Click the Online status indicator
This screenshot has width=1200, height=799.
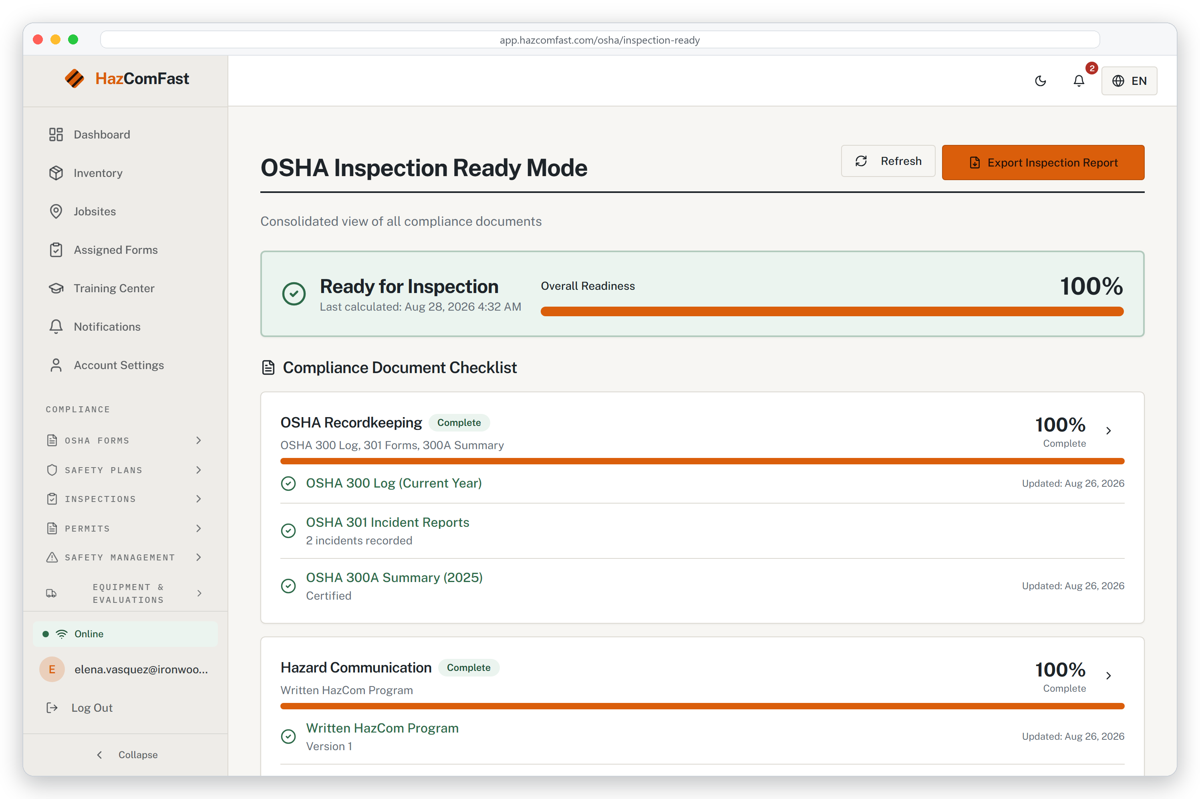coord(125,634)
